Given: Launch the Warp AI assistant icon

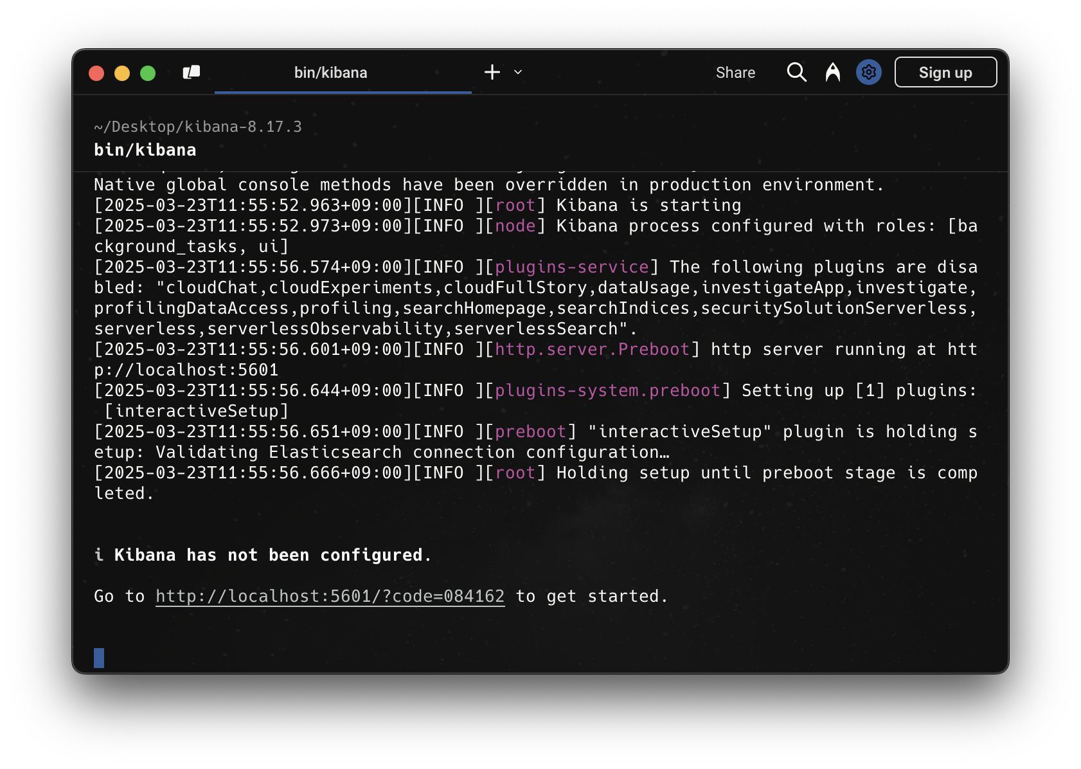Looking at the screenshot, I should [x=833, y=72].
